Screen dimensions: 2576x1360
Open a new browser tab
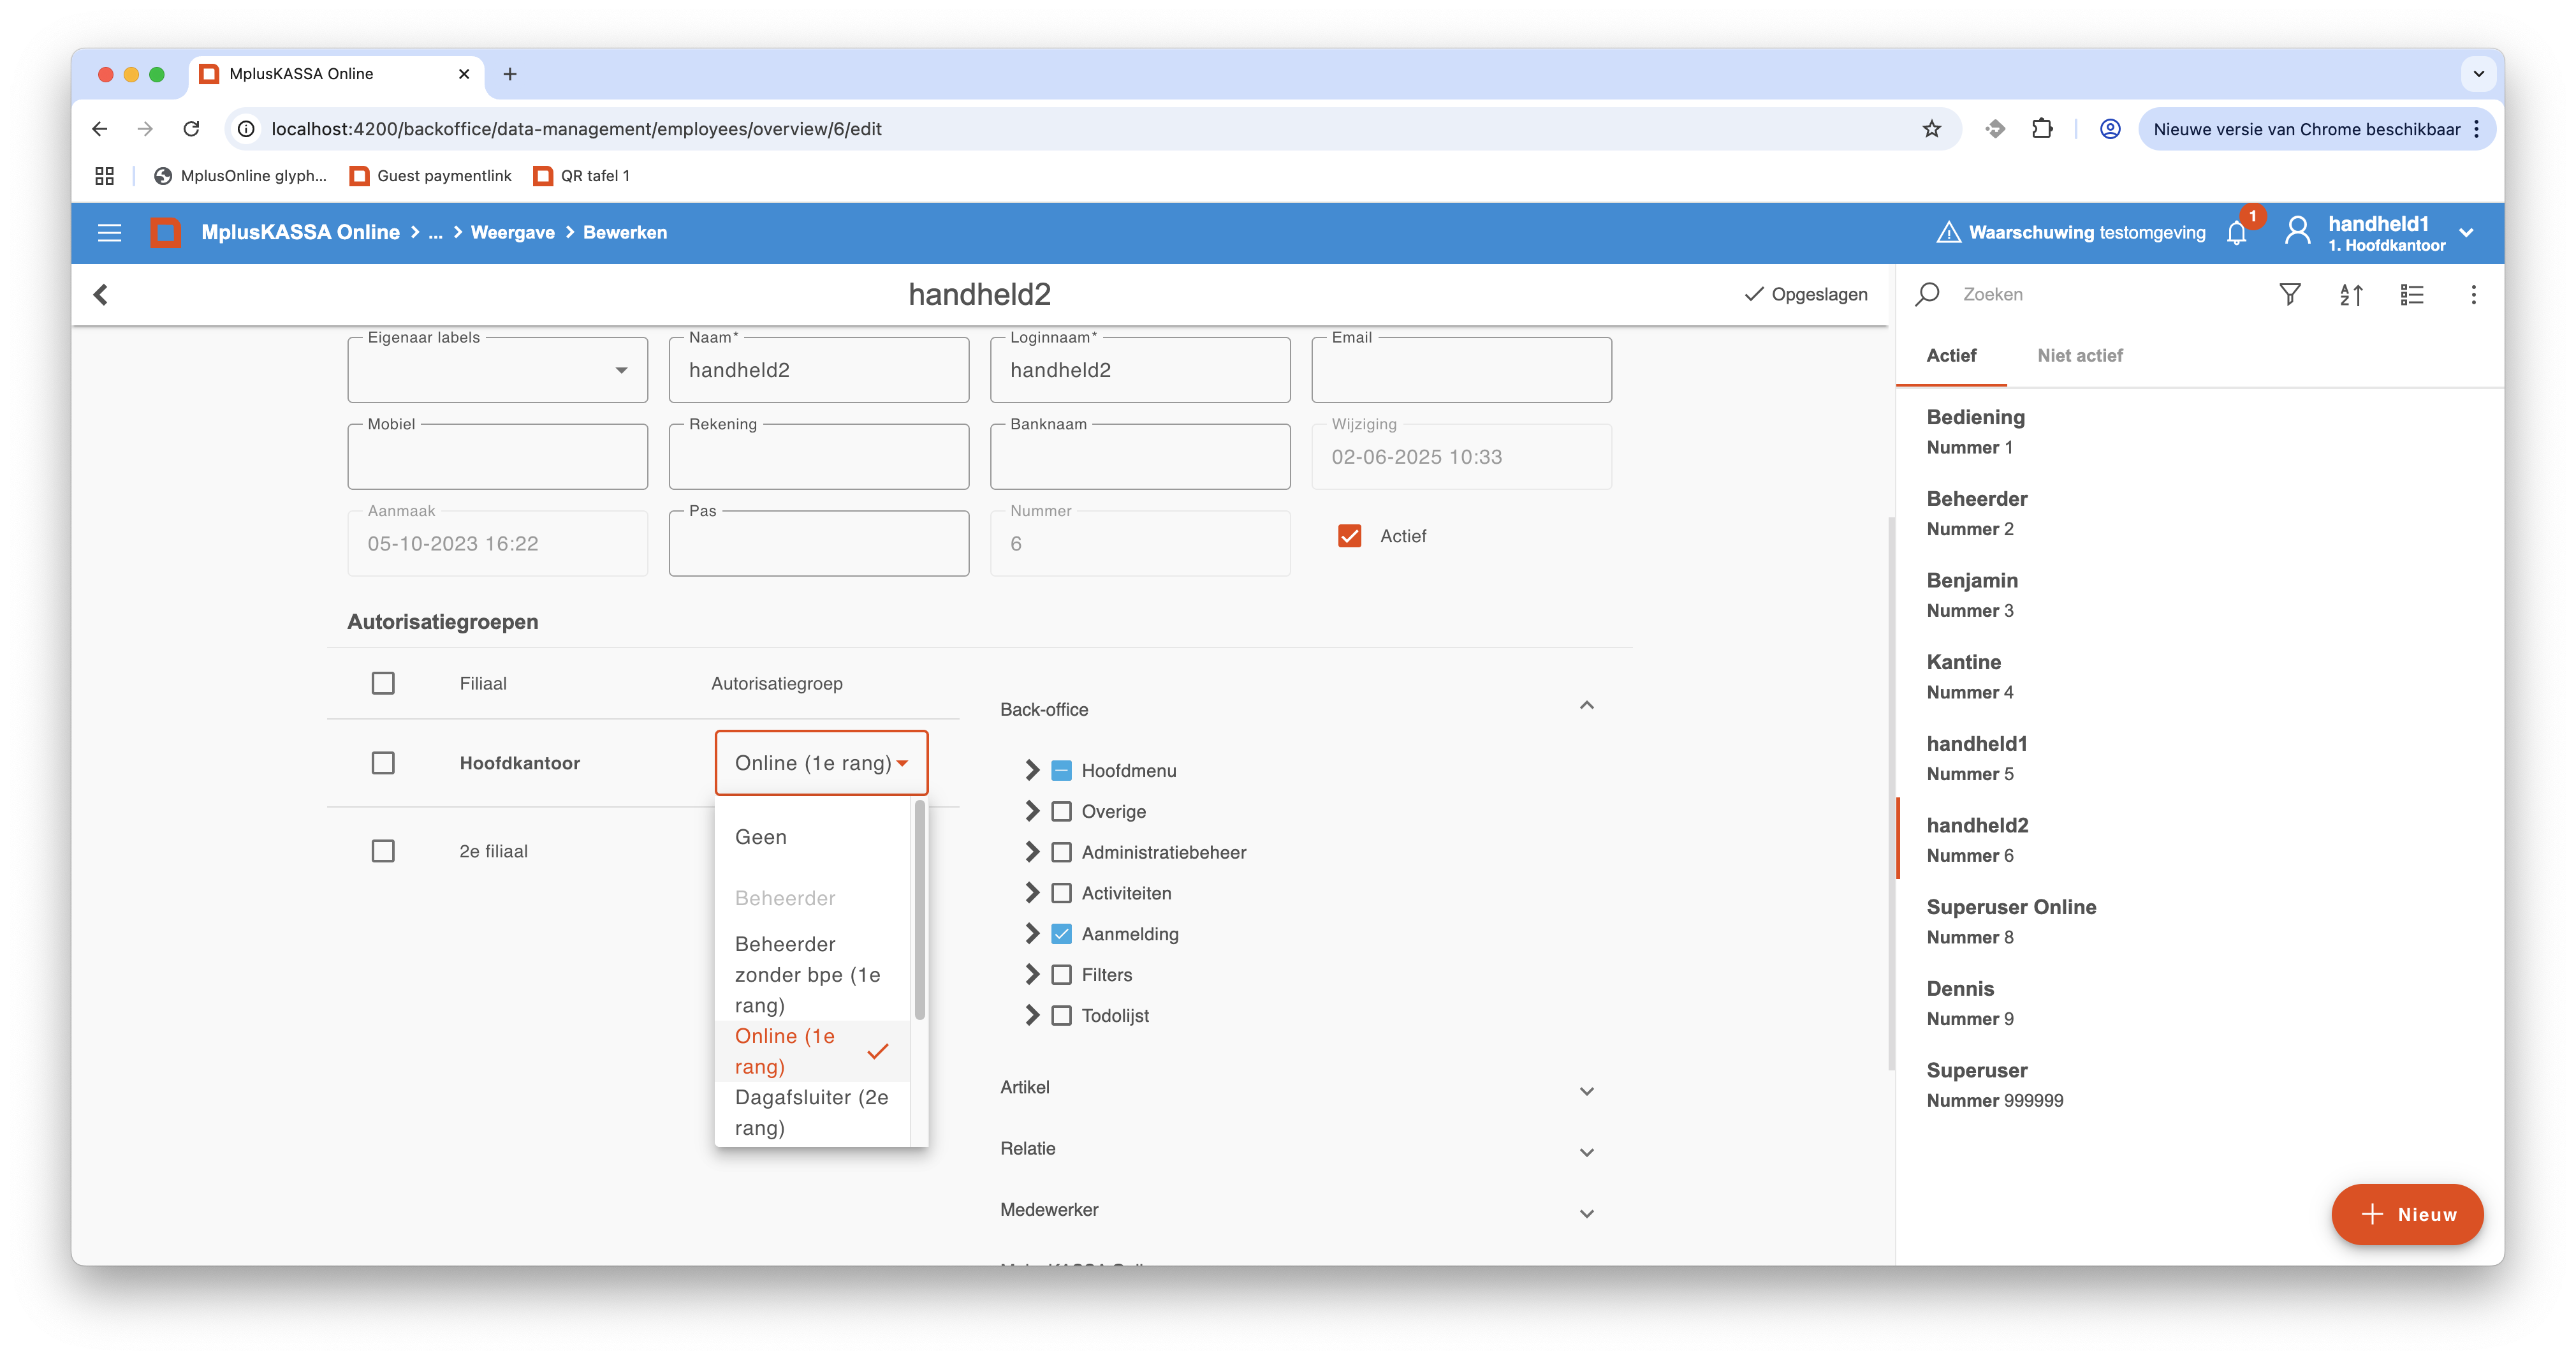coord(510,74)
